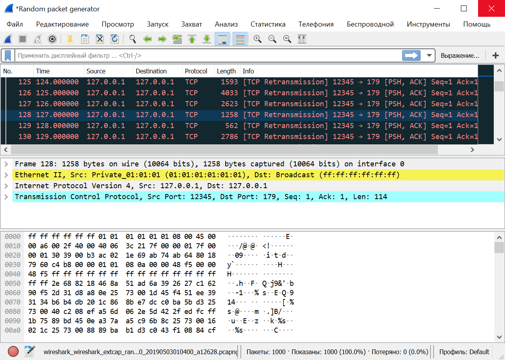Click Профиль: Default in status bar
The height and width of the screenshot is (360, 505).
coord(464,352)
